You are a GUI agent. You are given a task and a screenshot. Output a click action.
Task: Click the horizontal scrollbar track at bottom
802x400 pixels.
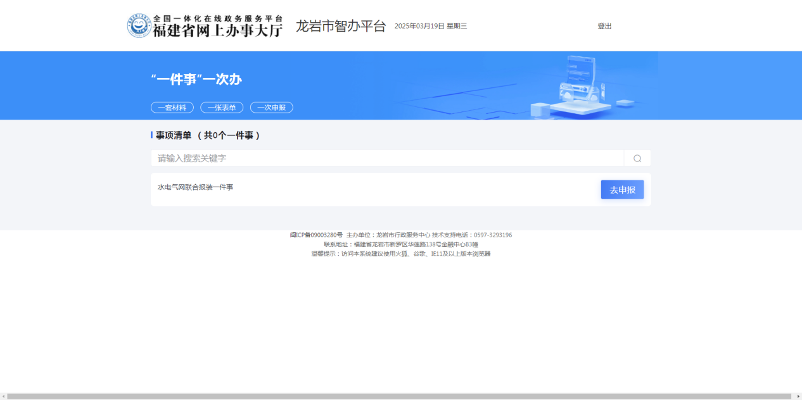pos(399,396)
